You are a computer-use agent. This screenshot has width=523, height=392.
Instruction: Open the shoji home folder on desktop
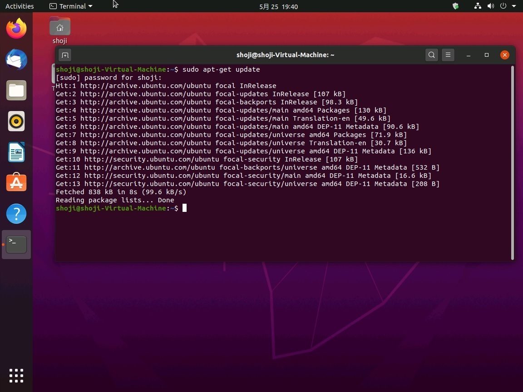tap(60, 29)
